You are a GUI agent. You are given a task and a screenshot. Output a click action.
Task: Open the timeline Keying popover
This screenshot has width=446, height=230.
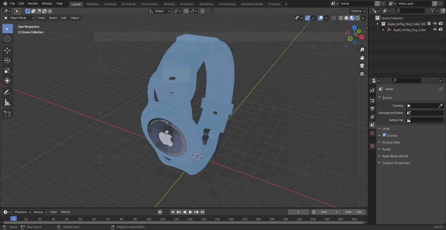(x=40, y=212)
